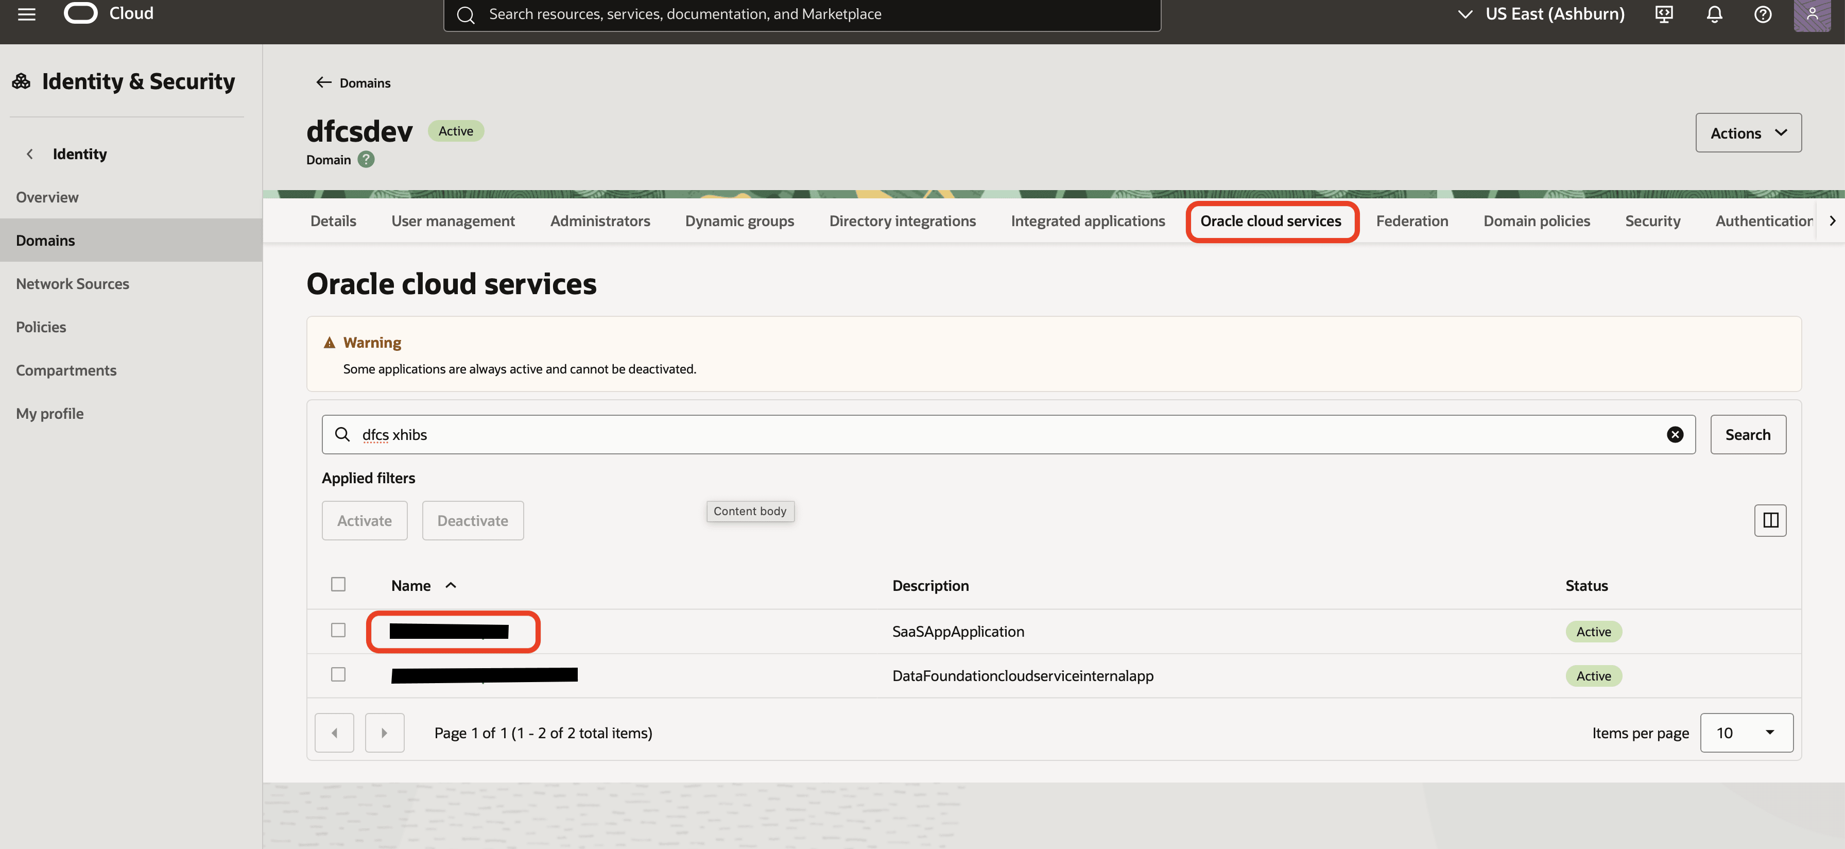Open the Federation tab
This screenshot has width=1845, height=849.
click(1411, 220)
